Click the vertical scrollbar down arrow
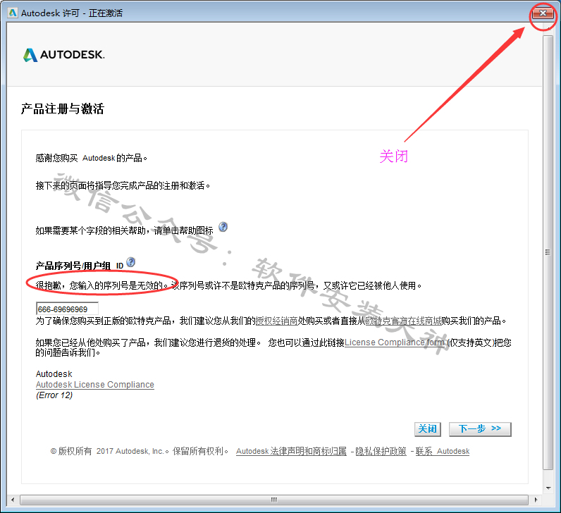 click(x=548, y=488)
